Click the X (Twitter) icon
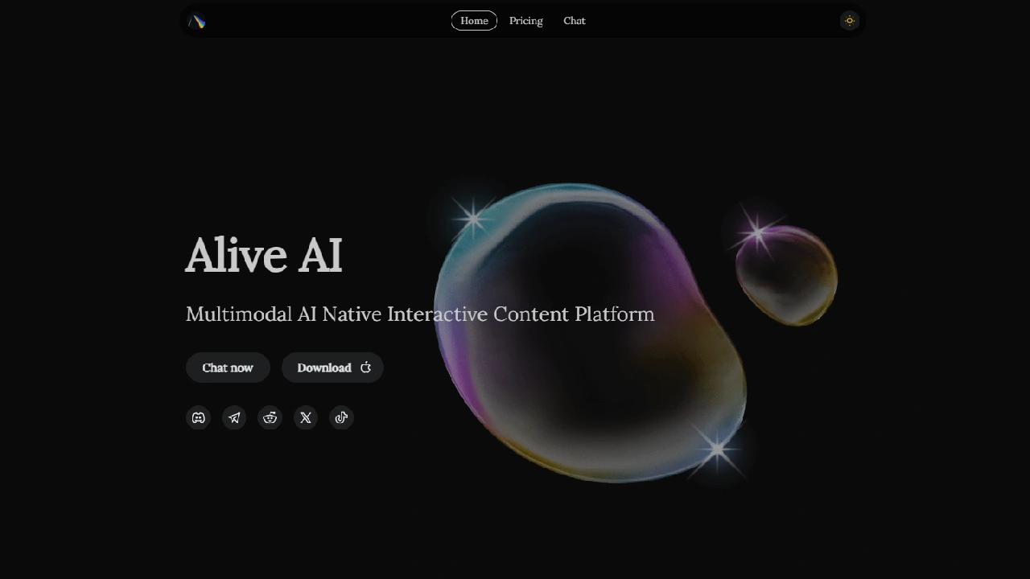Viewport: 1030px width, 579px height. 306,417
